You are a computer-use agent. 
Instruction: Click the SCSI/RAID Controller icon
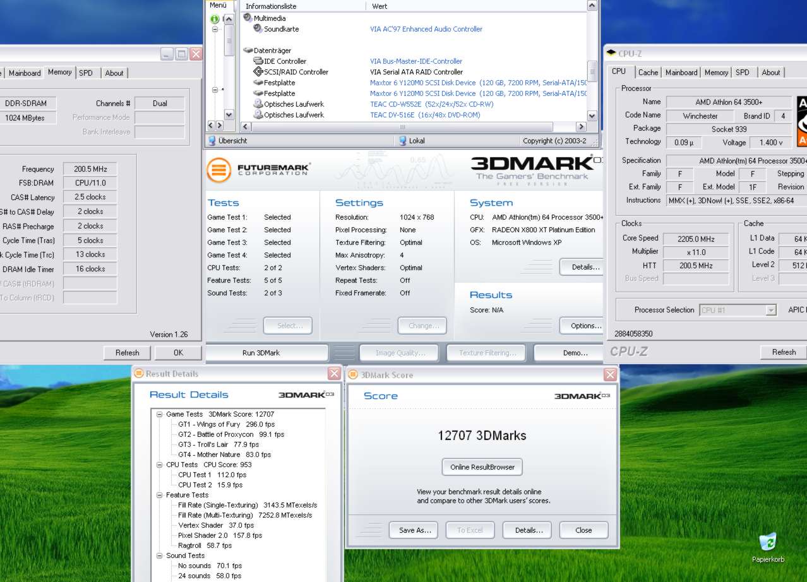[x=258, y=72]
